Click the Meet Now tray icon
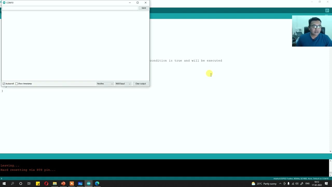 pyautogui.click(x=284, y=184)
